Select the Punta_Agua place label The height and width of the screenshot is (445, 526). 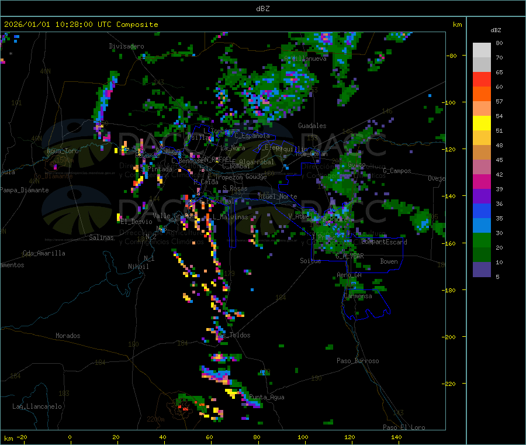(x=267, y=397)
